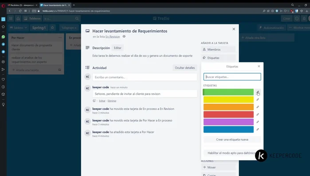Image resolution: width=310 pixels, height=176 pixels.
Task: Open the En Revision list link
Action: (x=113, y=37)
